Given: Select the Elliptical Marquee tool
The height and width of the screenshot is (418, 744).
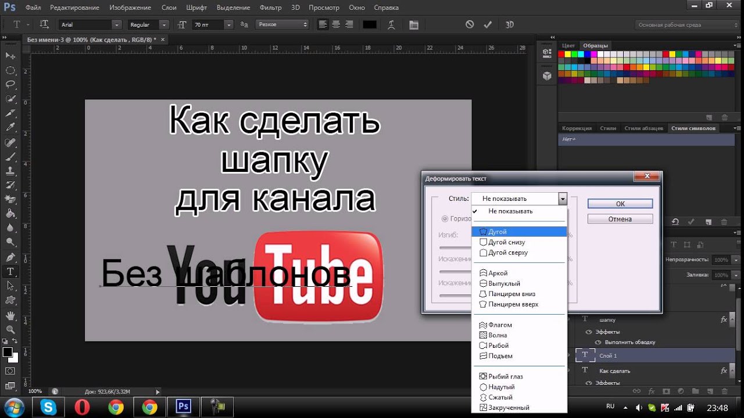Looking at the screenshot, I should (10, 70).
